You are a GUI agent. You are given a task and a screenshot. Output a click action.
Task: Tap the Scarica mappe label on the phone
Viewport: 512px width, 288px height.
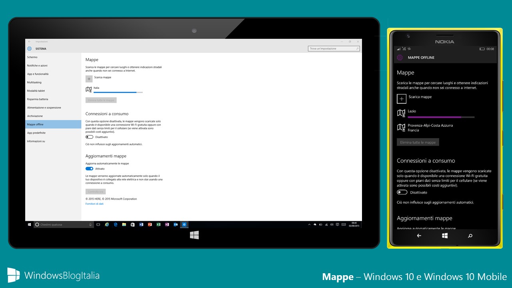coord(420,97)
